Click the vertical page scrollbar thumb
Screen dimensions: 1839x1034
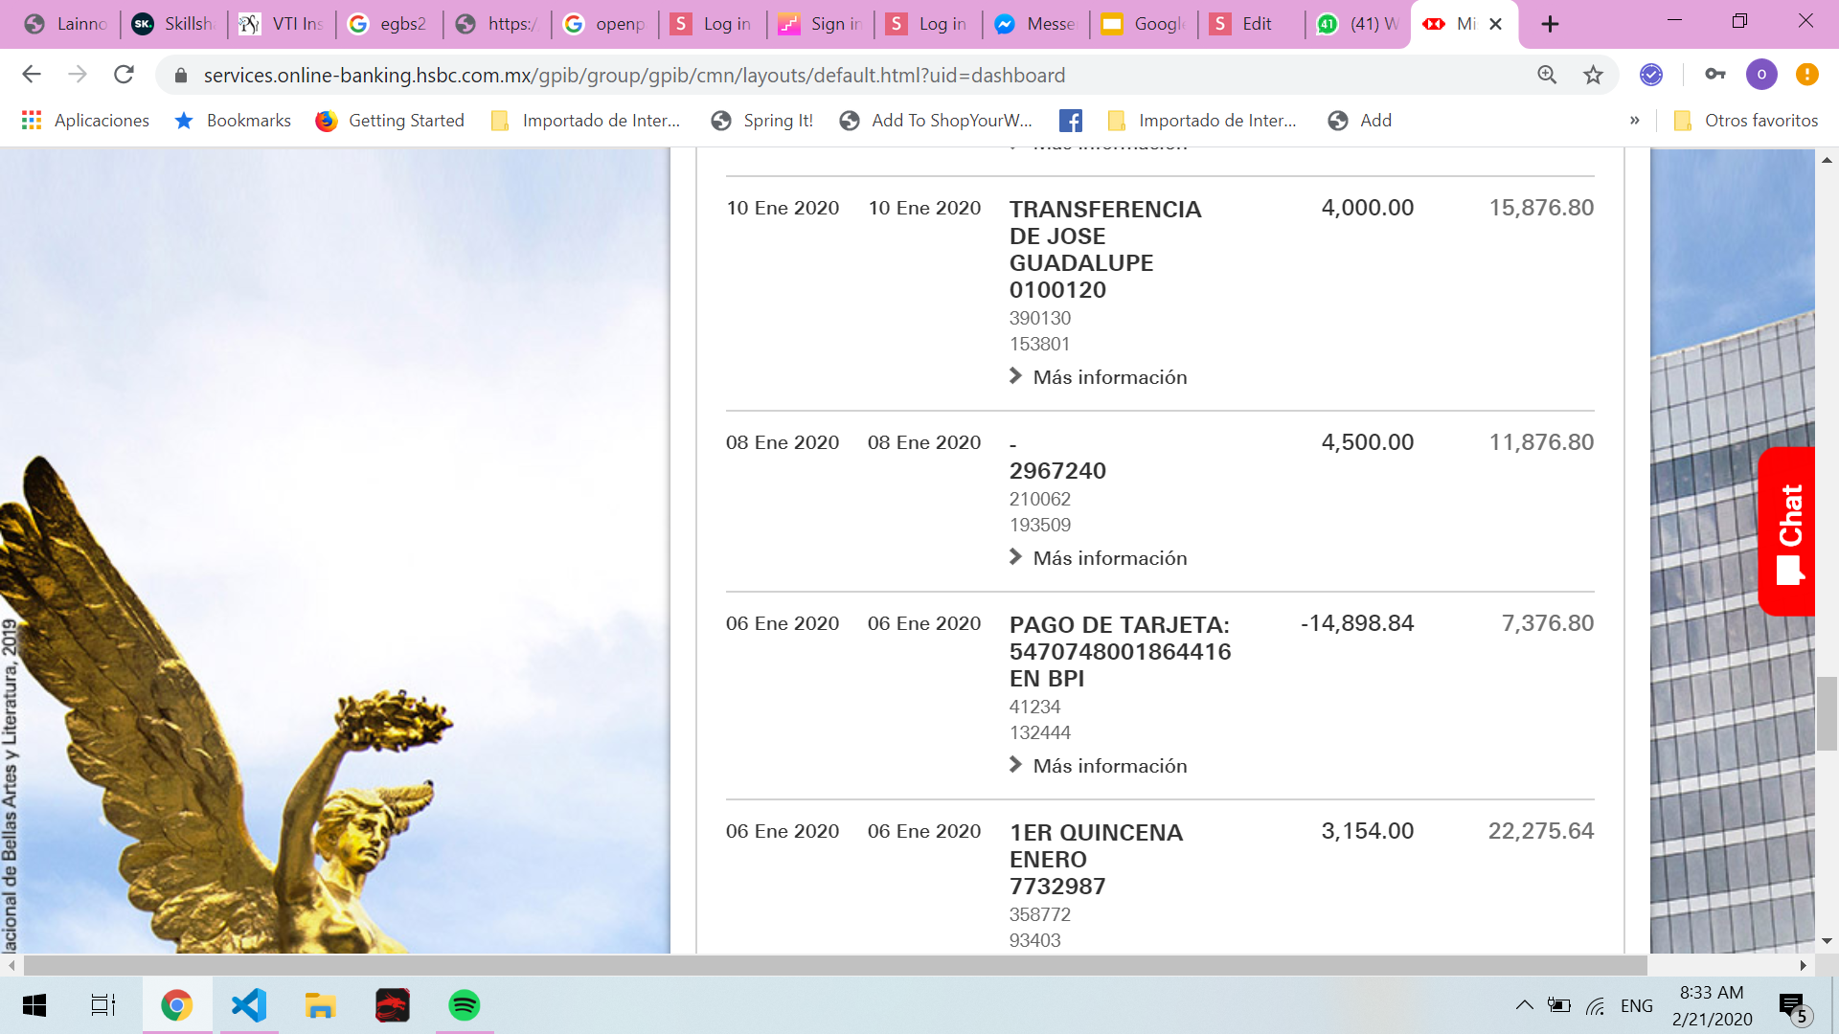[1827, 713]
